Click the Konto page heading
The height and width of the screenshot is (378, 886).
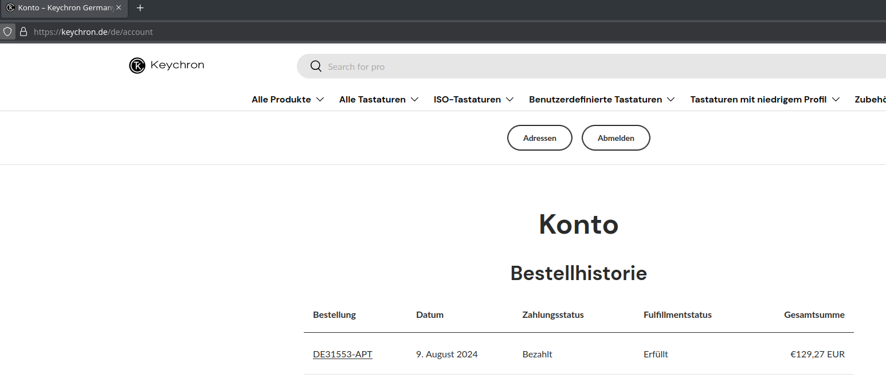[579, 225]
